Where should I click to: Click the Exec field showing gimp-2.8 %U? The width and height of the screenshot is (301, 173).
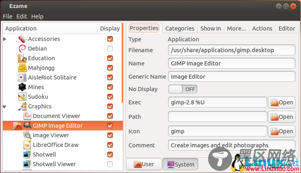(x=218, y=102)
